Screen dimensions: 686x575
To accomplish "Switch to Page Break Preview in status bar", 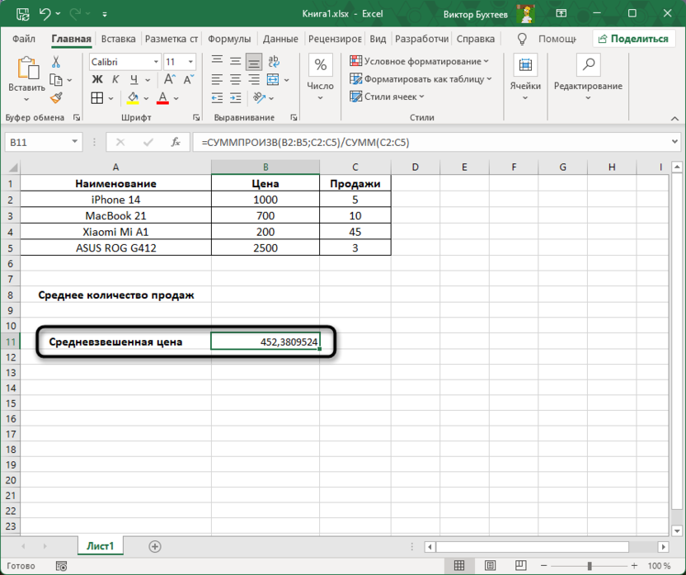I will (x=520, y=566).
